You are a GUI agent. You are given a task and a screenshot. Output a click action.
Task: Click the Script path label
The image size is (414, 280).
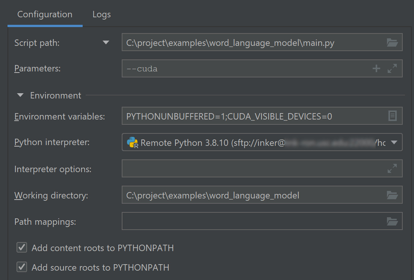(37, 43)
